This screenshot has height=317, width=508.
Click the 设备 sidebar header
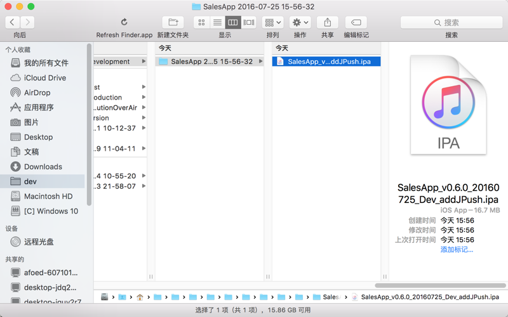click(11, 229)
